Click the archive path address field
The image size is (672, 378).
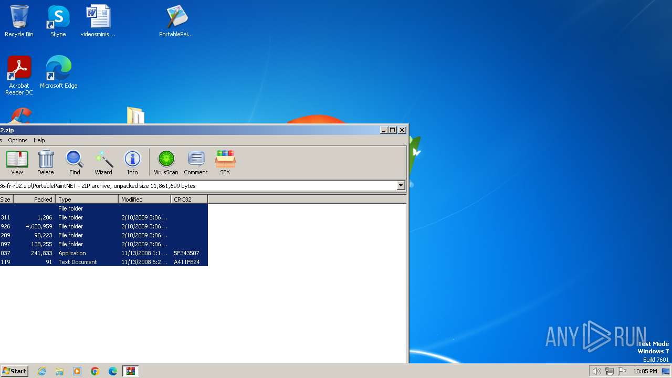click(198, 185)
